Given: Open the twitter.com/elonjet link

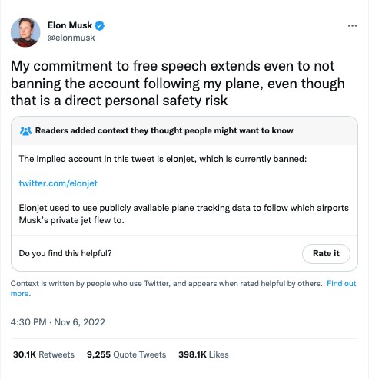Looking at the screenshot, I should [58, 183].
